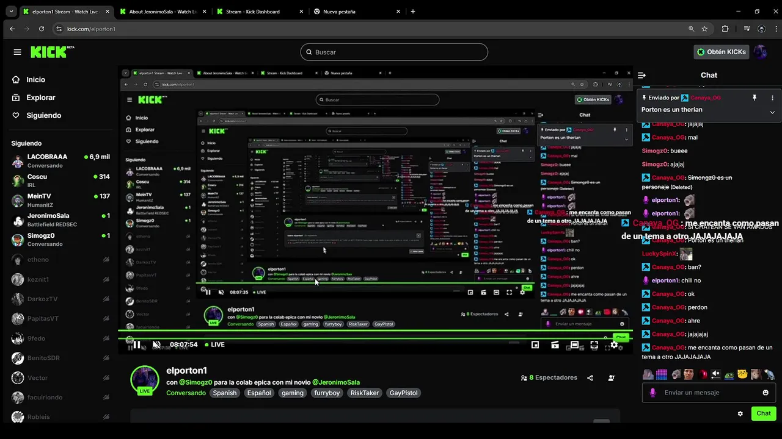
Task: Switch to theater mode icon
Action: pyautogui.click(x=574, y=345)
